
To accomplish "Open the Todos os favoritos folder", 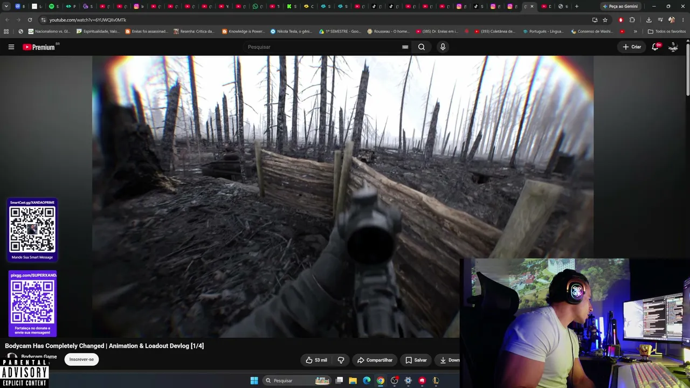I will pos(666,31).
